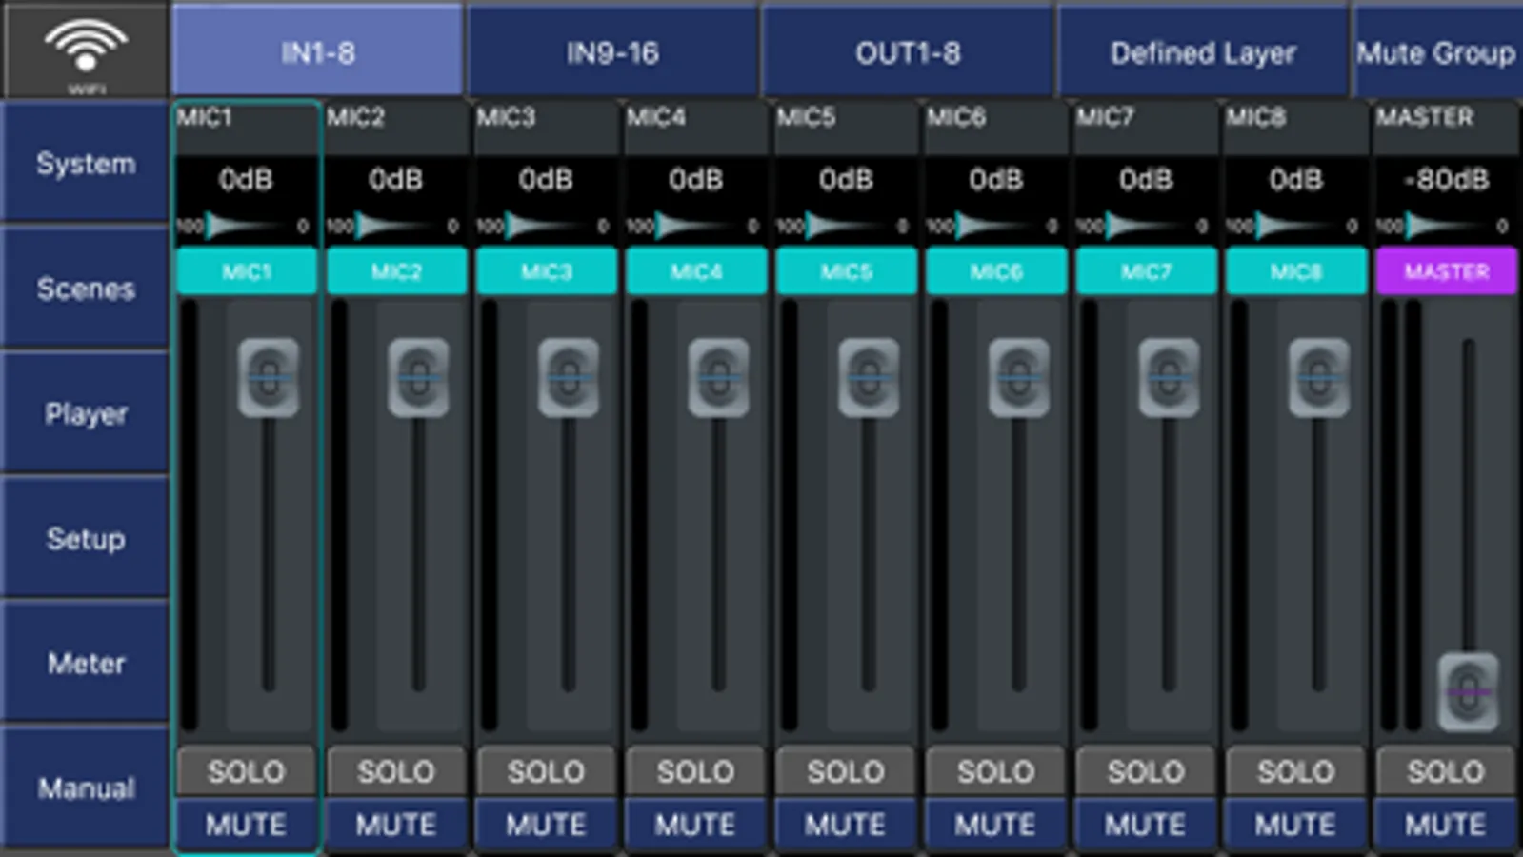Click the MIC8 pan slider
1523x857 pixels.
[x=1294, y=226]
